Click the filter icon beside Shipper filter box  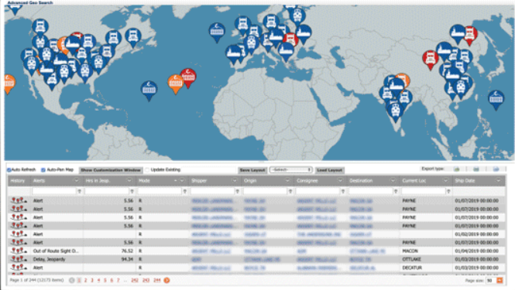pyautogui.click(x=237, y=191)
